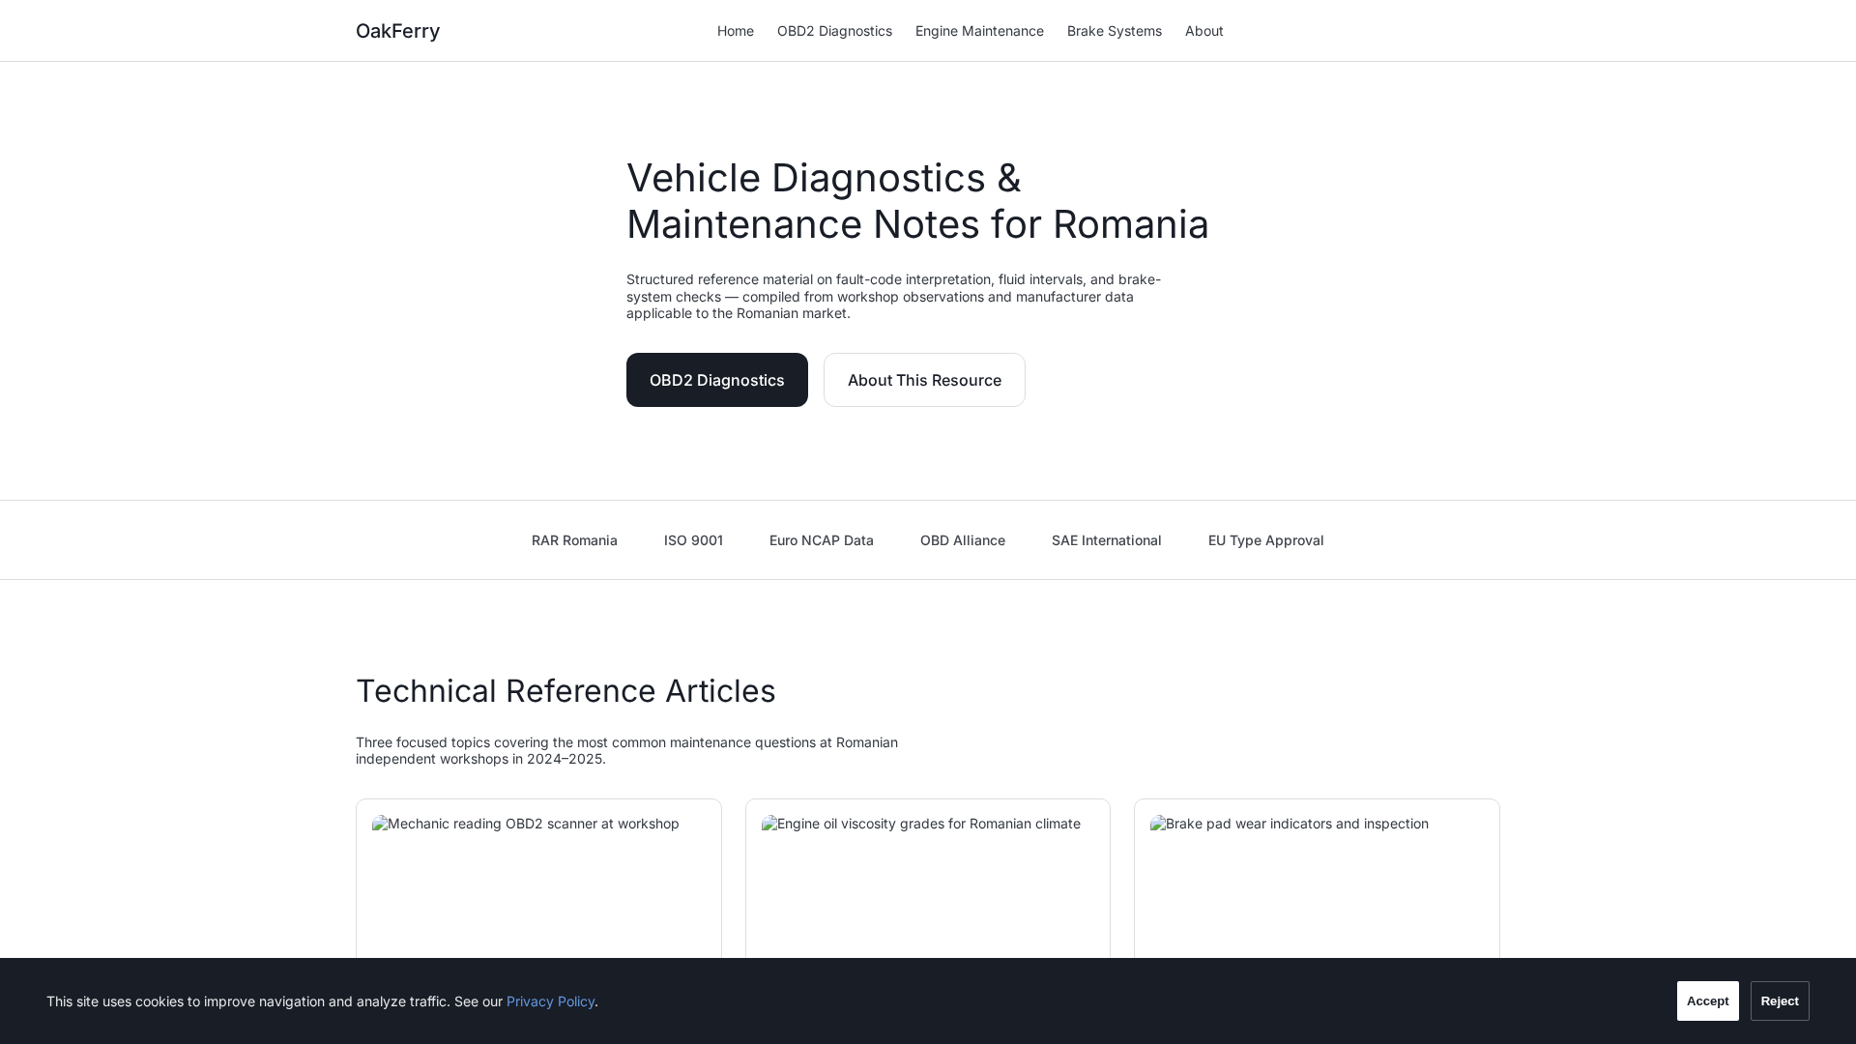Open the OakFerry logo homepage link
The height and width of the screenshot is (1044, 1856).
(x=397, y=31)
